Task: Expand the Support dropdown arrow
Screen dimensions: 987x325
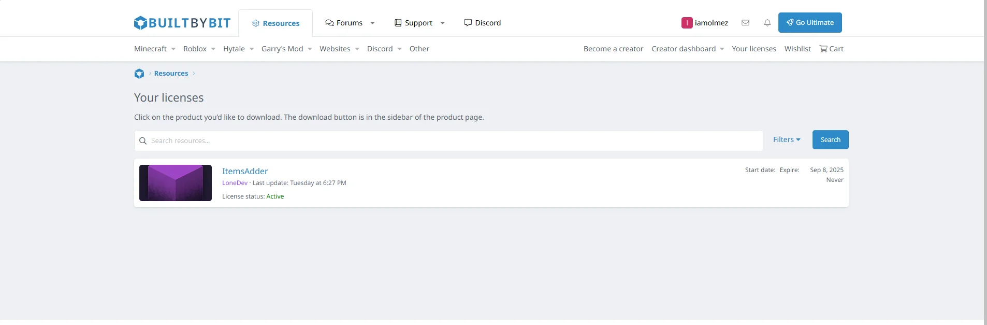Action: pyautogui.click(x=442, y=23)
